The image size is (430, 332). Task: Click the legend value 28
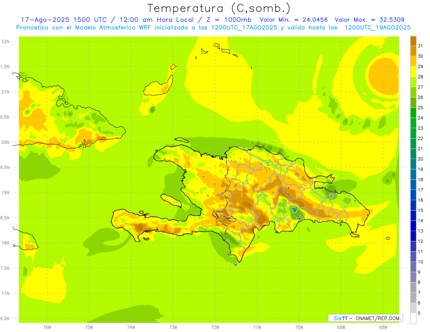(x=421, y=77)
